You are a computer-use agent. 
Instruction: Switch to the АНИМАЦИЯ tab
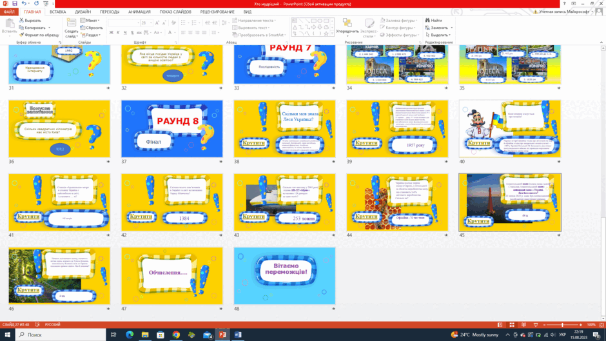pyautogui.click(x=139, y=12)
